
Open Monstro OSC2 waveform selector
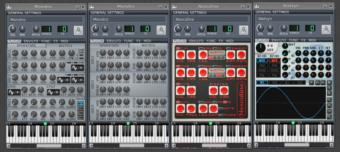[x=77, y=68]
